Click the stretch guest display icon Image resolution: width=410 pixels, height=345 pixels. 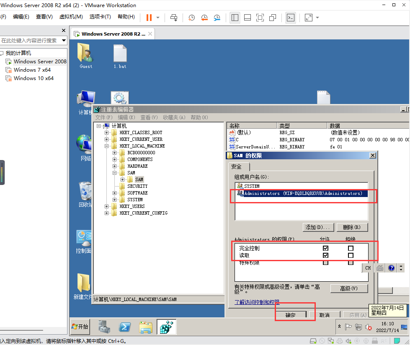point(309,18)
